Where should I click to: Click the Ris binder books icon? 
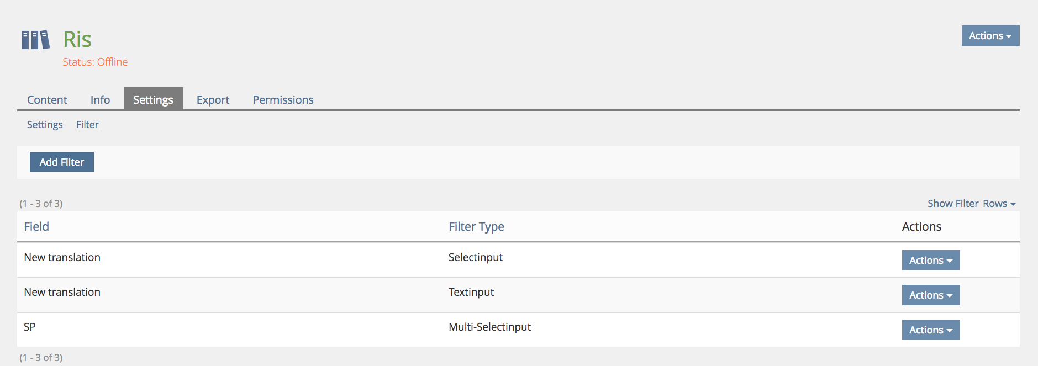click(x=35, y=40)
